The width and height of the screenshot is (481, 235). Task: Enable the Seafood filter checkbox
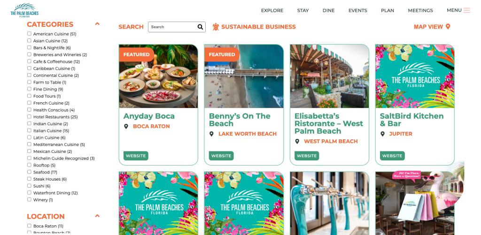tap(29, 172)
